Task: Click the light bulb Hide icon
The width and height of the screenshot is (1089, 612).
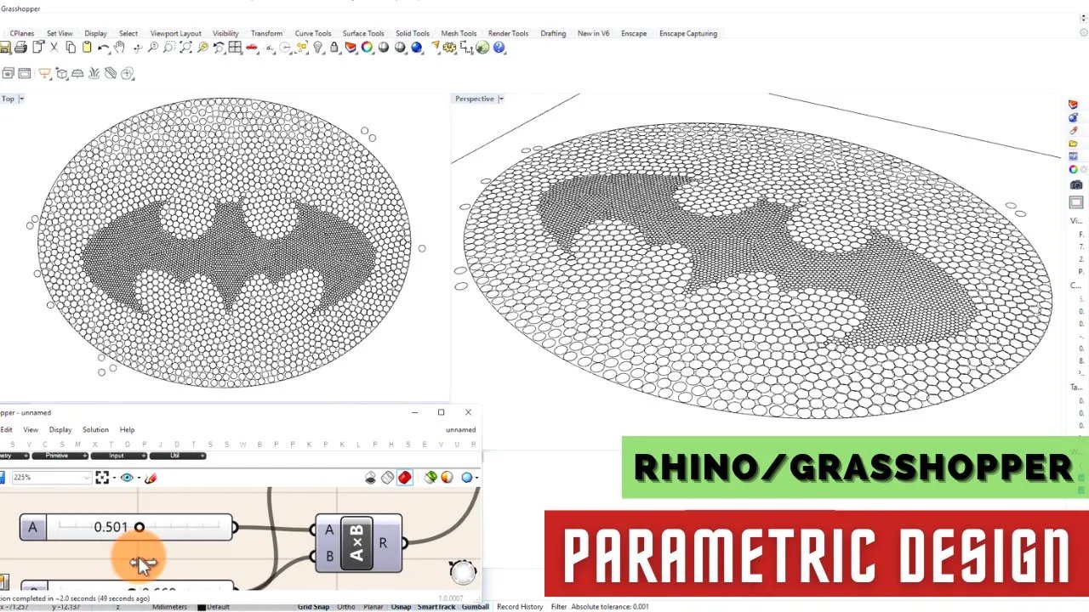Action: [318, 48]
